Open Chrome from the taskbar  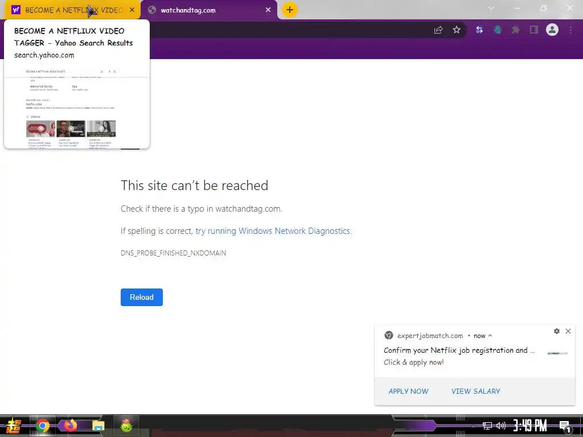coord(42,426)
